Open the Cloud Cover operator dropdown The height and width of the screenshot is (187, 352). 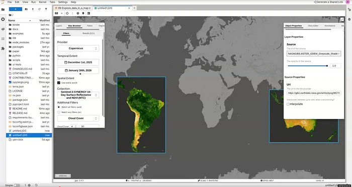(74, 127)
